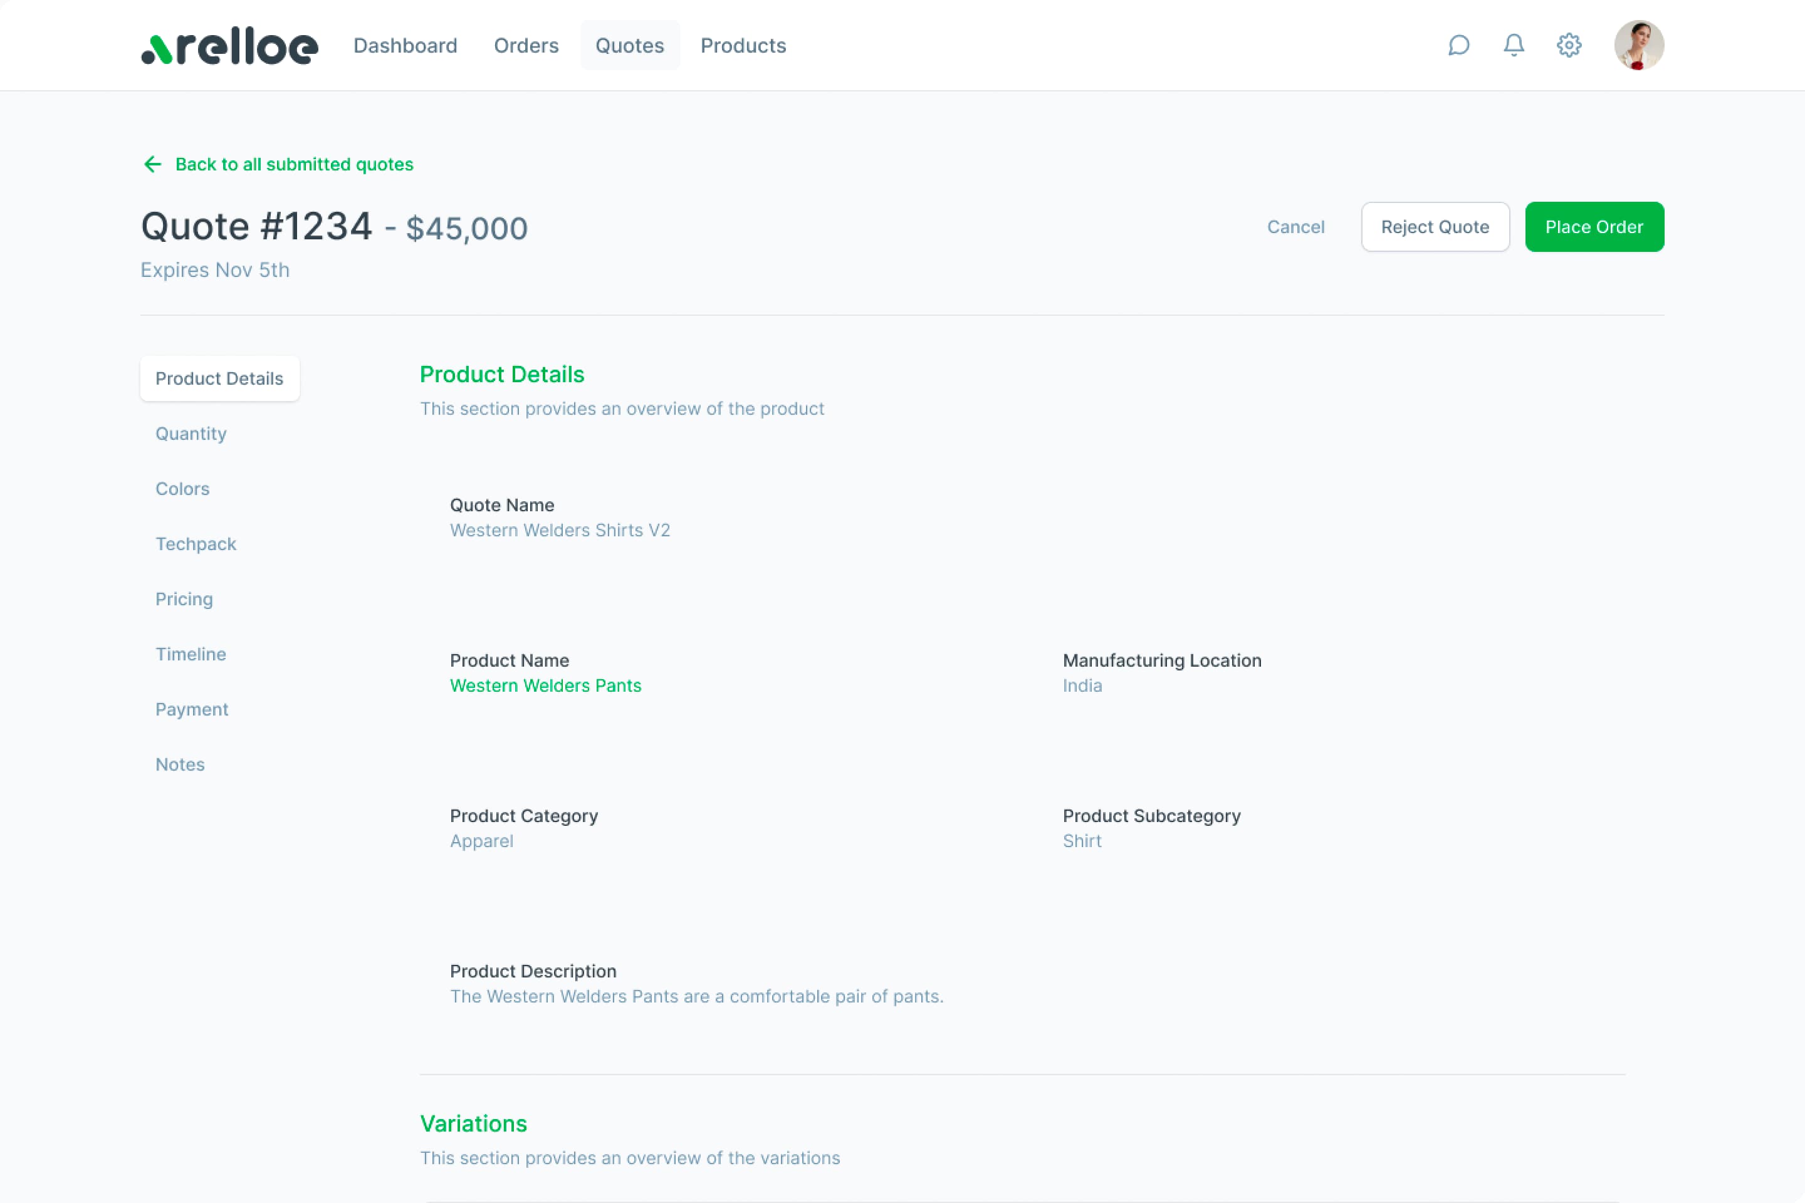Select the Quantity sidebar tab
The image size is (1805, 1203).
pyautogui.click(x=191, y=434)
